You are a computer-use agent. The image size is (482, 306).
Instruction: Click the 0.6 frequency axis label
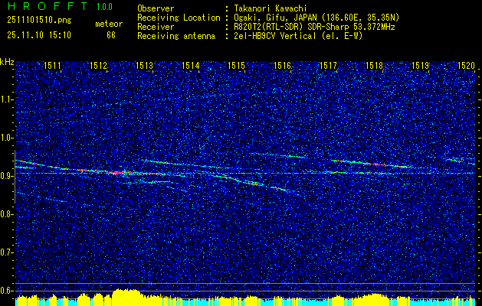(x=7, y=291)
